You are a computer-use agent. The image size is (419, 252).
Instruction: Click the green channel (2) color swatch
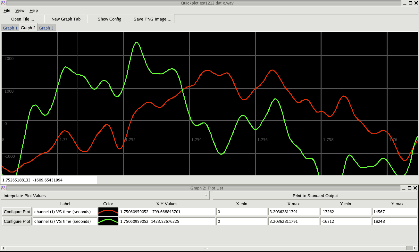(108, 222)
